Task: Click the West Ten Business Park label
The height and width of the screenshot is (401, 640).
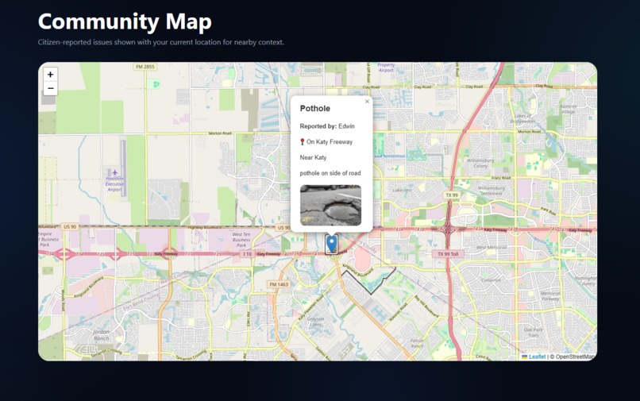Action: (x=241, y=240)
